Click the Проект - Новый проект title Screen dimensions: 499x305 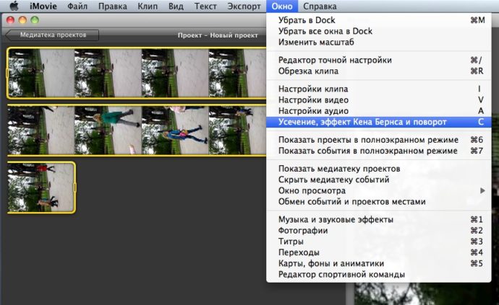pyautogui.click(x=218, y=35)
